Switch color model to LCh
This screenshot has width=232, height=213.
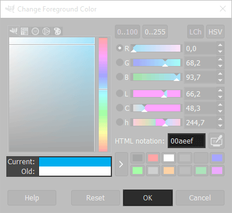pos(195,32)
